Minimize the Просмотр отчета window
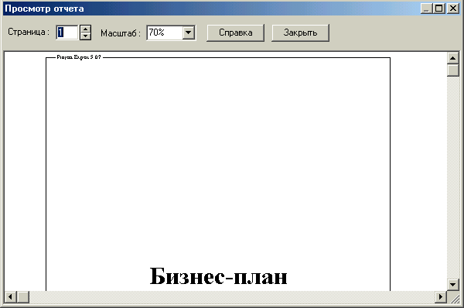Viewport: 464px width, 308px height. [x=426, y=9]
